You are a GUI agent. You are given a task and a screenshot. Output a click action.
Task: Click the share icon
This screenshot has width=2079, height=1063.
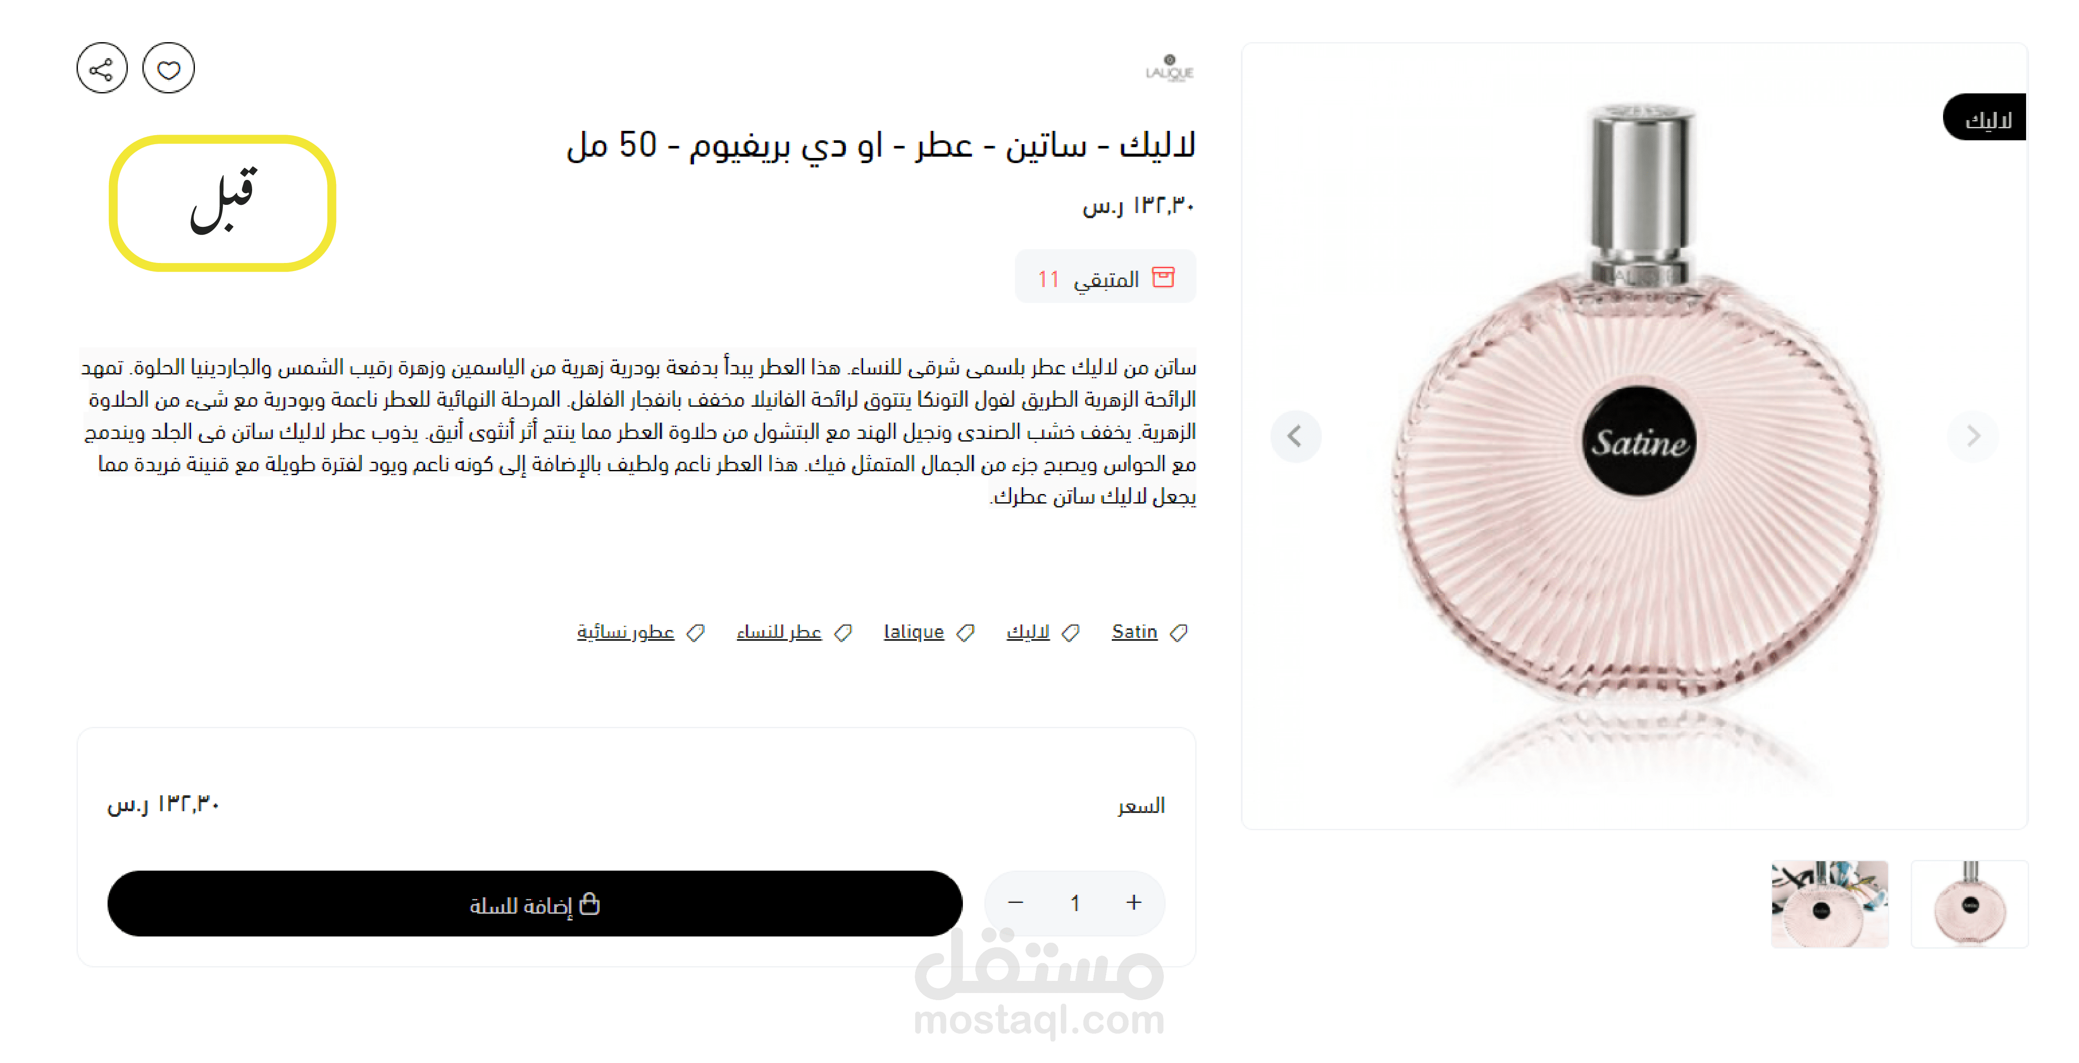[102, 68]
